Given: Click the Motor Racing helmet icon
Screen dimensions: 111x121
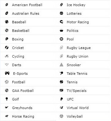Looking at the screenshot, I should [61, 22].
